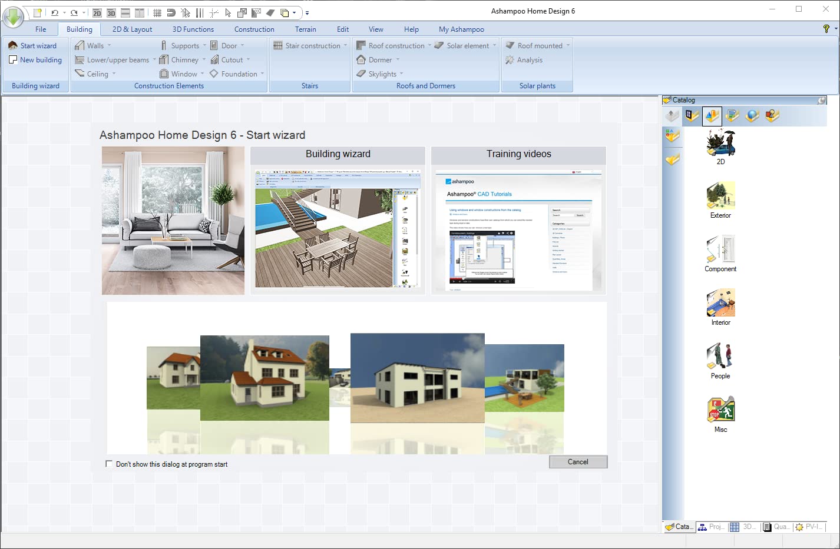Open the Interior catalog category
Screen dimensions: 840x549
(x=720, y=307)
